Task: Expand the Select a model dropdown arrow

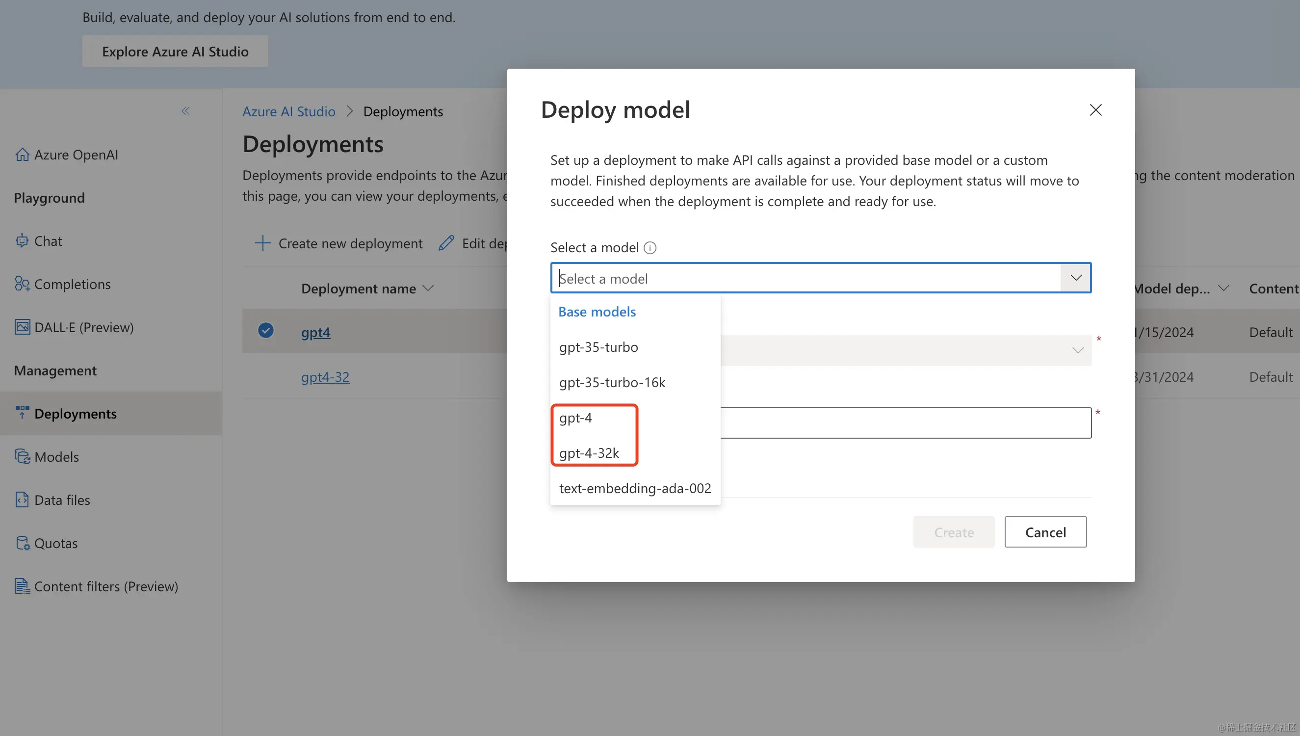Action: (1076, 278)
